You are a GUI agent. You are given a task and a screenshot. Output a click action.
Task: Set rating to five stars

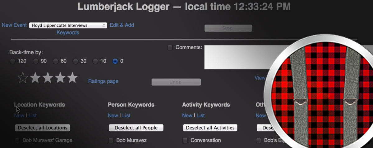click(x=72, y=78)
